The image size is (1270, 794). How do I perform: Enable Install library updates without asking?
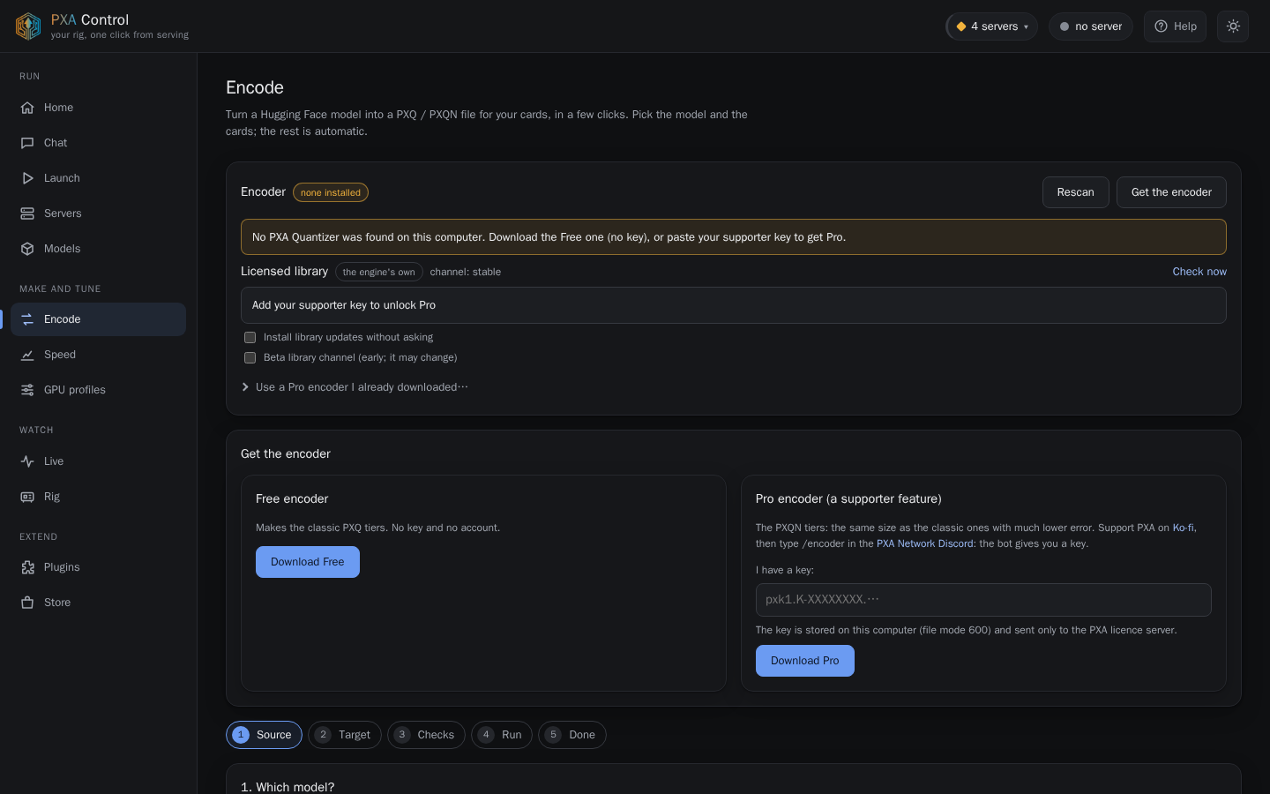(250, 337)
